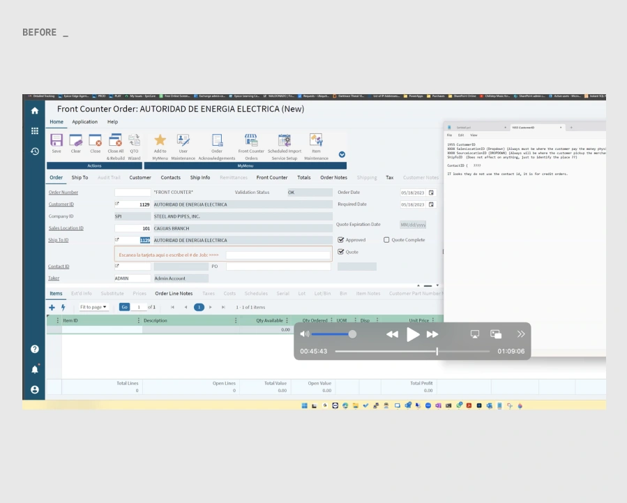Click the Add to MyMenu star icon
The image size is (627, 503).
[160, 140]
